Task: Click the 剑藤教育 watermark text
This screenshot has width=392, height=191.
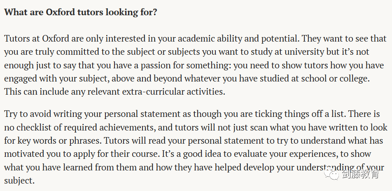Action: [x=360, y=174]
